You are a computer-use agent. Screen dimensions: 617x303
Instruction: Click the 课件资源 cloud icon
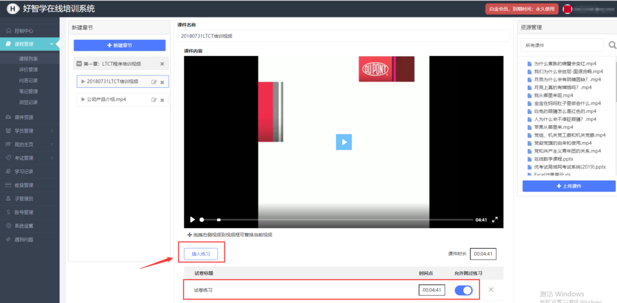pos(8,117)
